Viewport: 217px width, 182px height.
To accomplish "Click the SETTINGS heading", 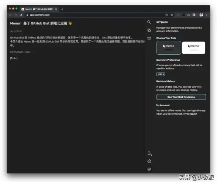I will (x=162, y=22).
